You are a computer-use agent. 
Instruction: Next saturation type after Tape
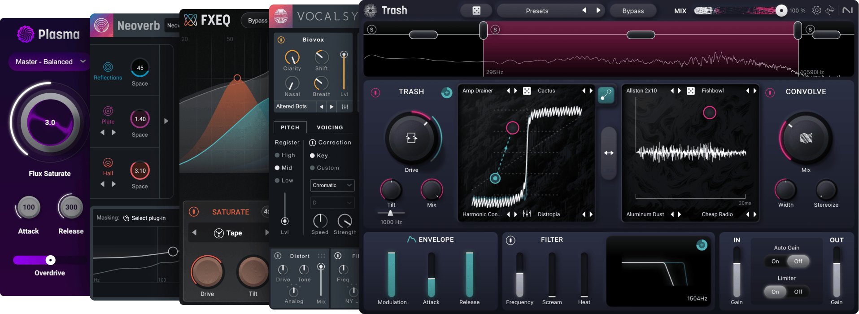[x=267, y=232]
